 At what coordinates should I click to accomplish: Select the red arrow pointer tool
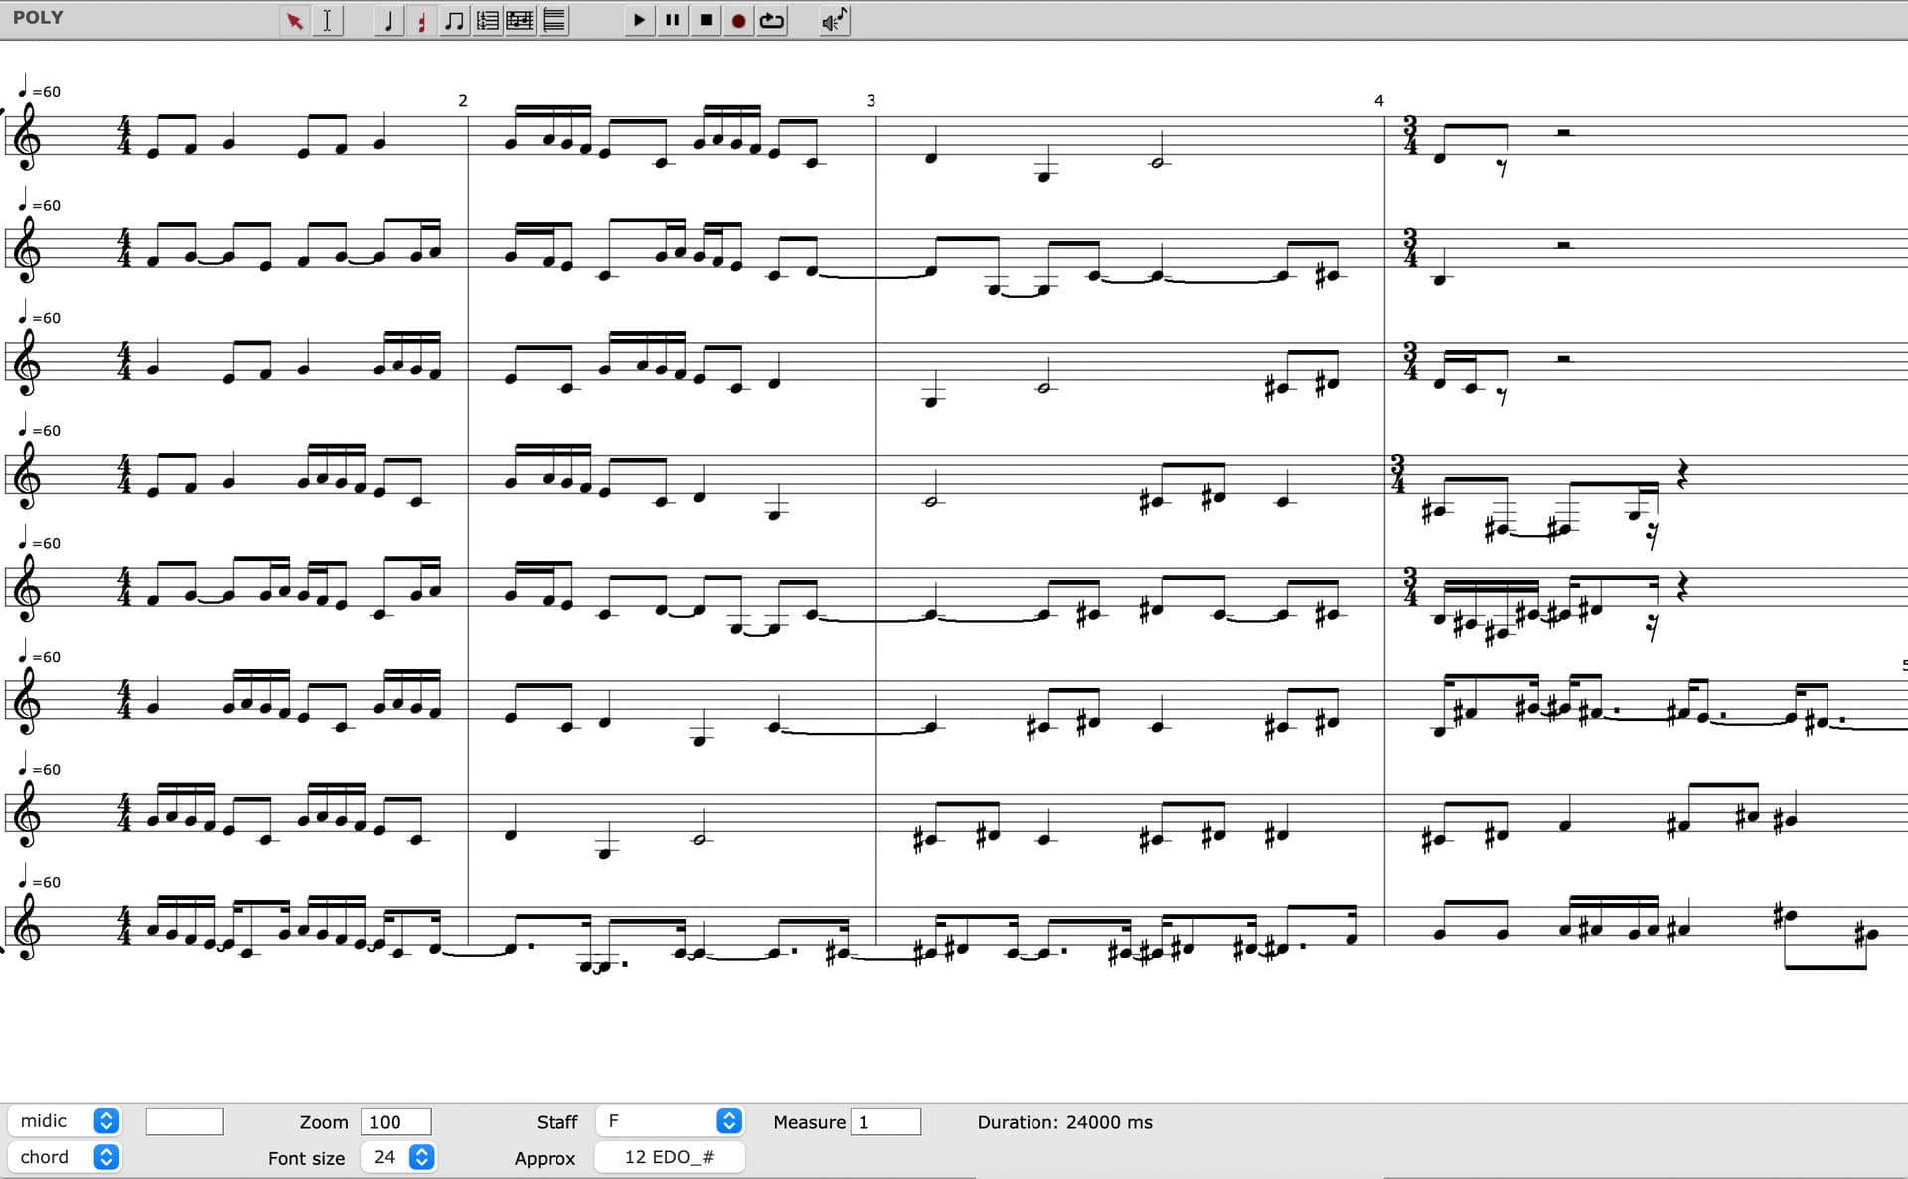294,21
